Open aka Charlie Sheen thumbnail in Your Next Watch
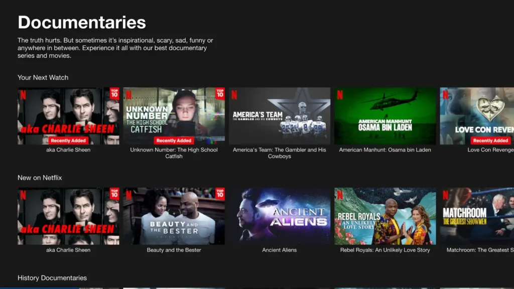The height and width of the screenshot is (289, 514). 68,116
